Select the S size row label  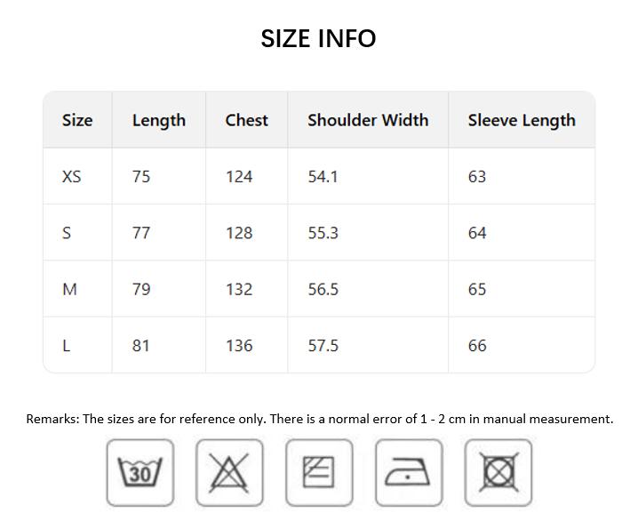pyautogui.click(x=67, y=233)
